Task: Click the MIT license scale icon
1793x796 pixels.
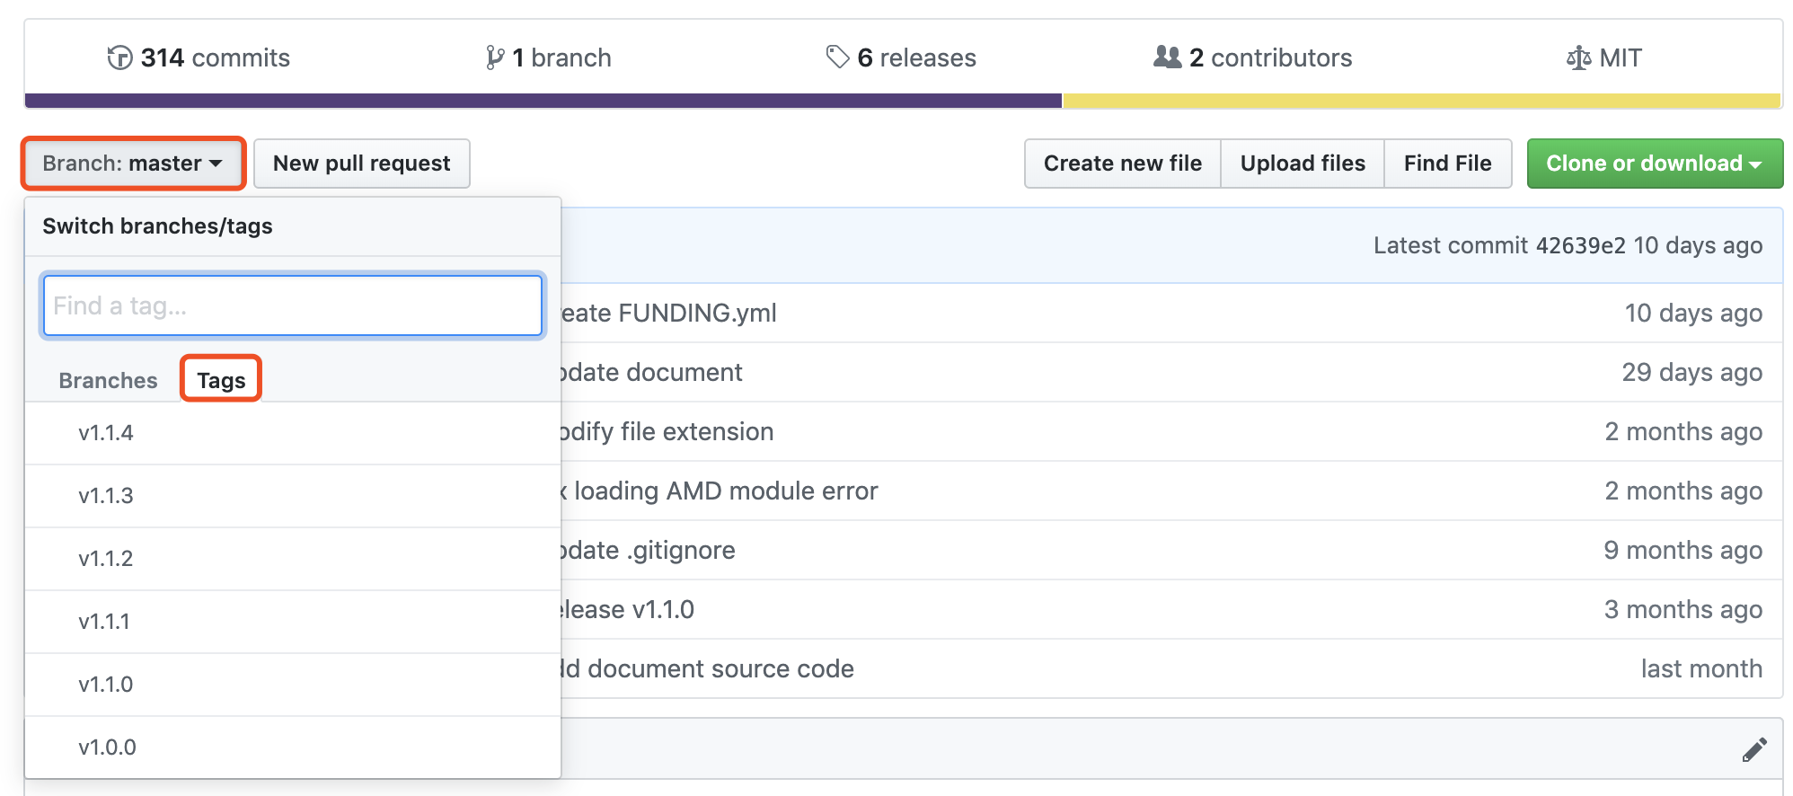Action: coord(1578,58)
